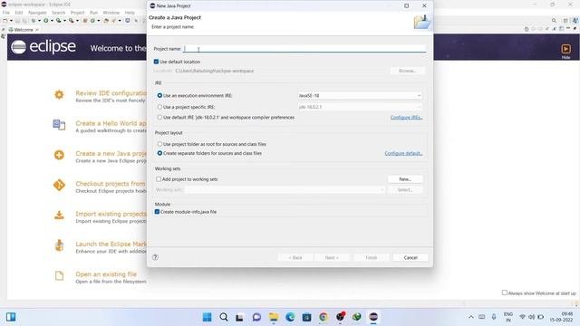The width and height of the screenshot is (580, 326).
Task: Toggle Always show Welcome at start up
Action: point(505,292)
